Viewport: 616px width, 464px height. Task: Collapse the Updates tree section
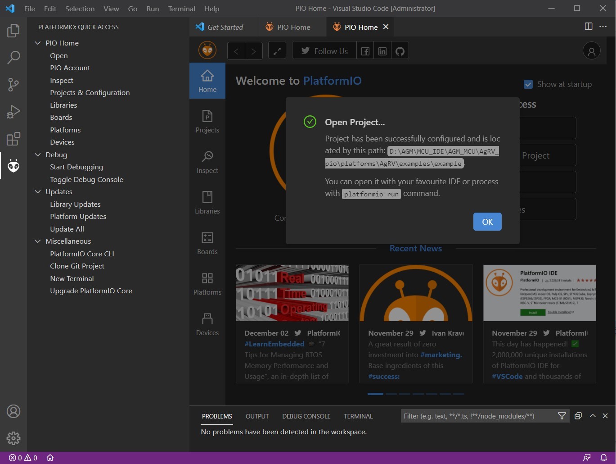pos(38,191)
